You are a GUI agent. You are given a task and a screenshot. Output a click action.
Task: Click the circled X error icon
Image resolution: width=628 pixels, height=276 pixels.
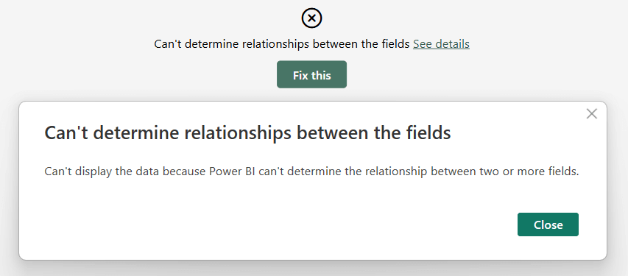[311, 18]
